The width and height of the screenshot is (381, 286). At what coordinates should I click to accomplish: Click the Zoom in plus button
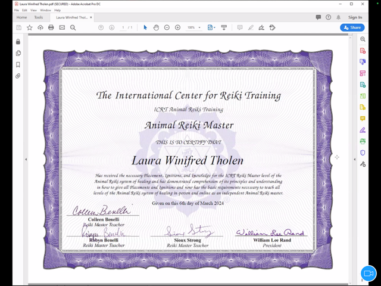click(x=177, y=27)
